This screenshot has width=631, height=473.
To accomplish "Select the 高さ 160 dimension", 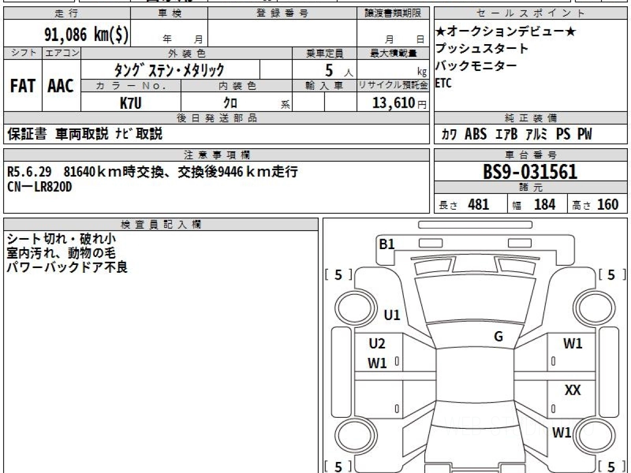I will (x=596, y=204).
